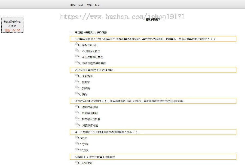This screenshot has height=166, width=245.
Task: Click the question 1 highlighted header bar
Action: [154, 39]
